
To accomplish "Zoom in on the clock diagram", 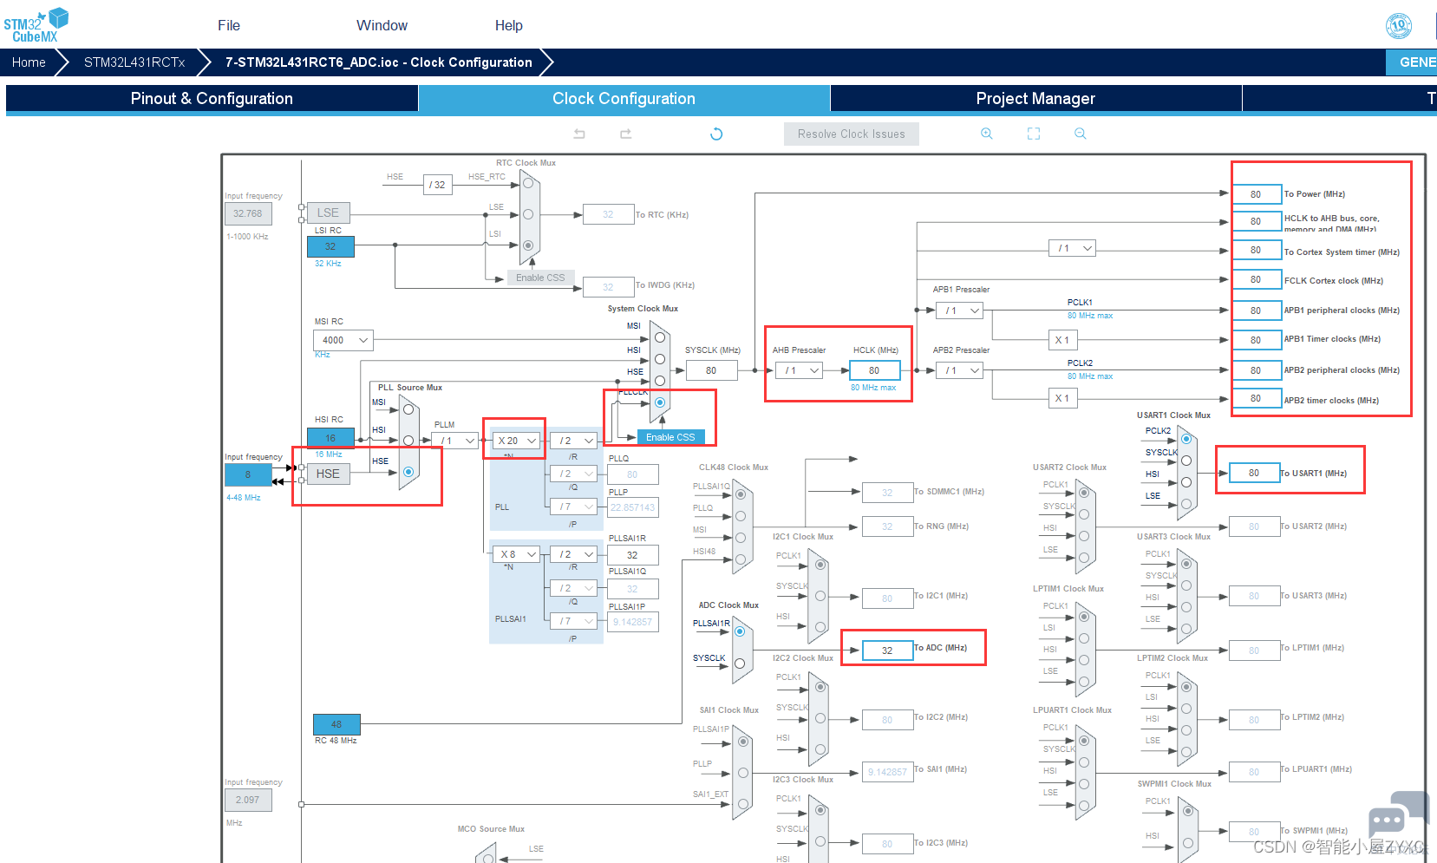I will coord(987,134).
